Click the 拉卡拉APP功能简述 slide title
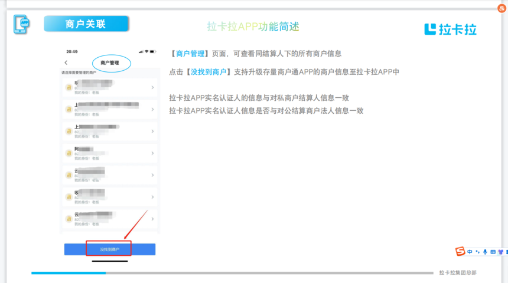This screenshot has height=283, width=508. pos(253,27)
